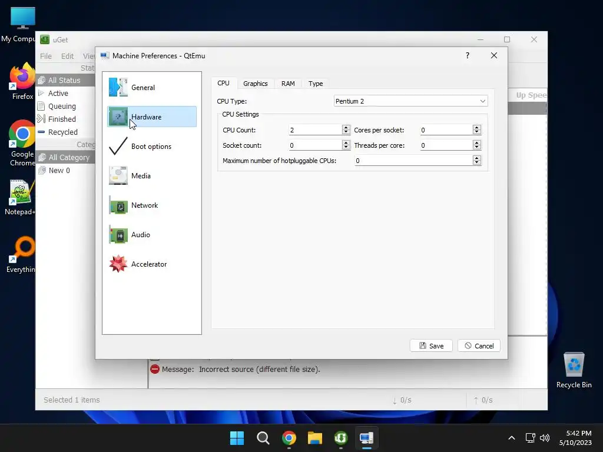
Task: Open File Explorer from the taskbar
Action: click(314, 438)
